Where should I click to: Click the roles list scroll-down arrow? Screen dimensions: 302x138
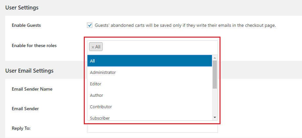pos(215,117)
